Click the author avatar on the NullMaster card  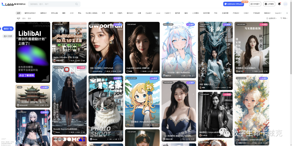click(164, 76)
